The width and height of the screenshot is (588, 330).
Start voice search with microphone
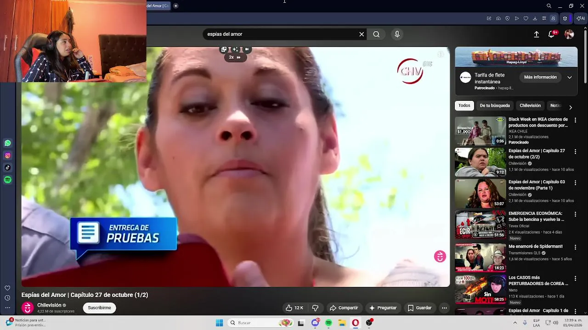pyautogui.click(x=397, y=34)
